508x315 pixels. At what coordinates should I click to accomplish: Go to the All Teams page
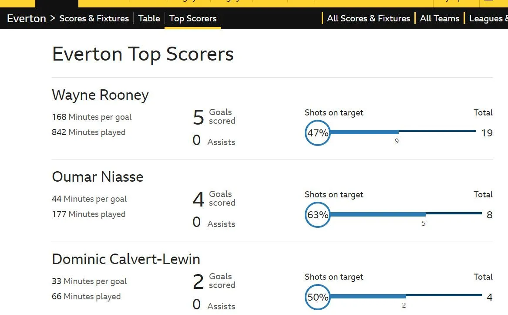440,18
